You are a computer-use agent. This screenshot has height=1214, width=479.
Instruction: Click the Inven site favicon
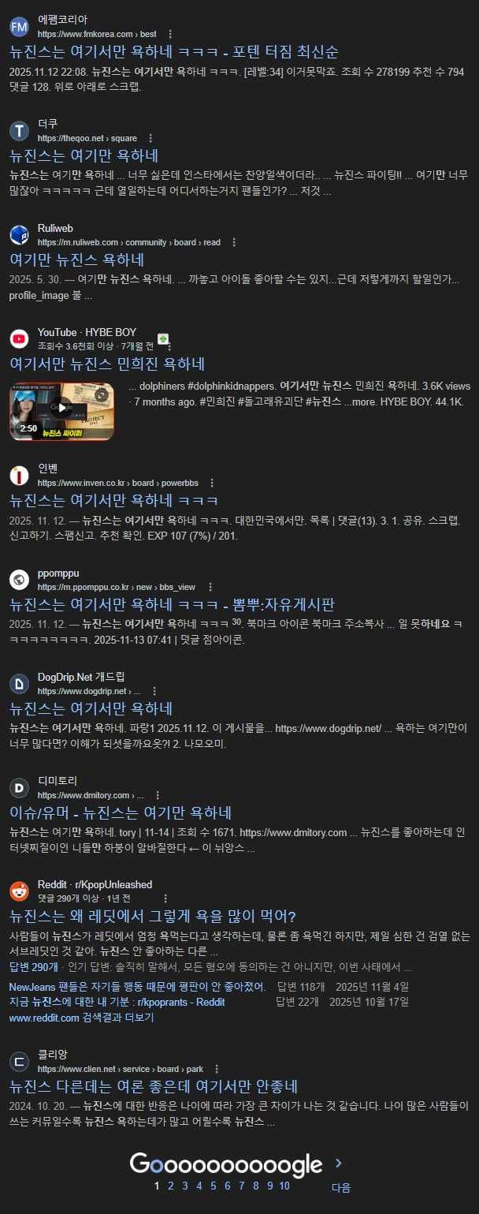tap(19, 476)
